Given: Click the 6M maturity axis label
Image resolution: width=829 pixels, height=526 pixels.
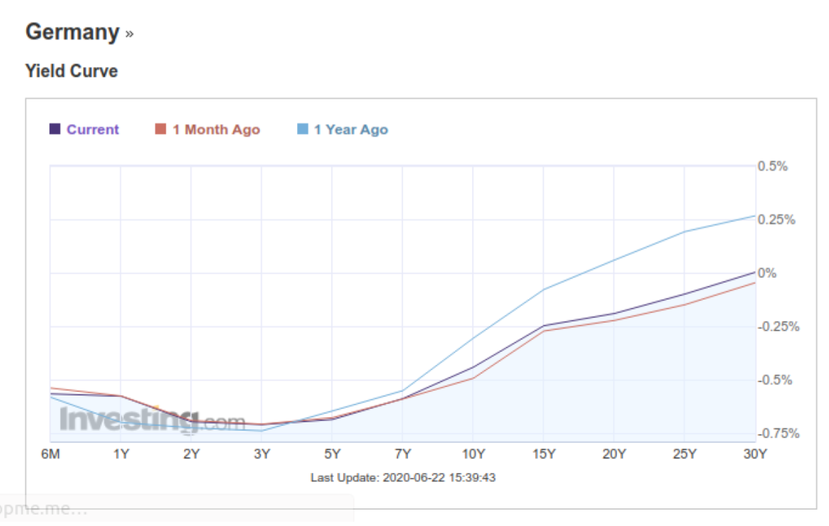Looking at the screenshot, I should click(50, 454).
